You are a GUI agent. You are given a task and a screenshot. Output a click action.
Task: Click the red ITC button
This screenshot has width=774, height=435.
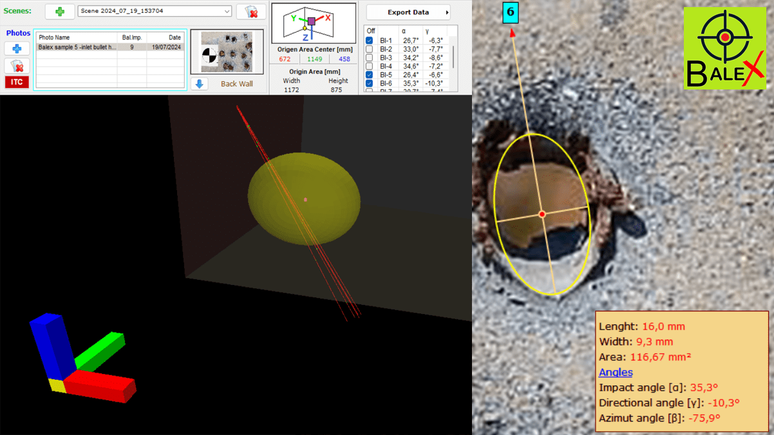point(17,82)
